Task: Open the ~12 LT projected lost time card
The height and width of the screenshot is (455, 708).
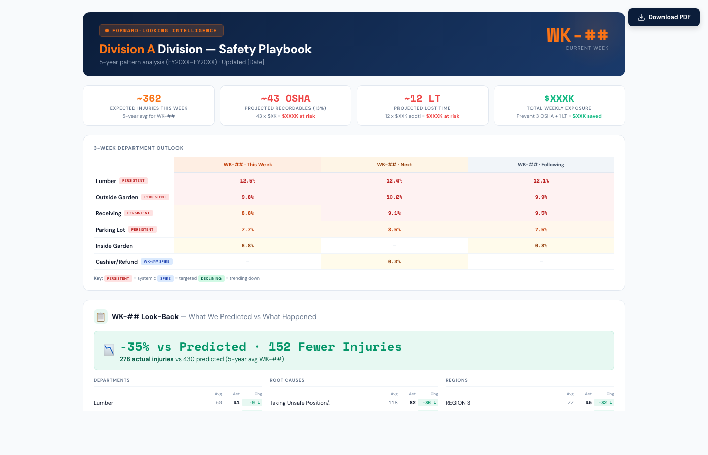Action: pos(422,106)
